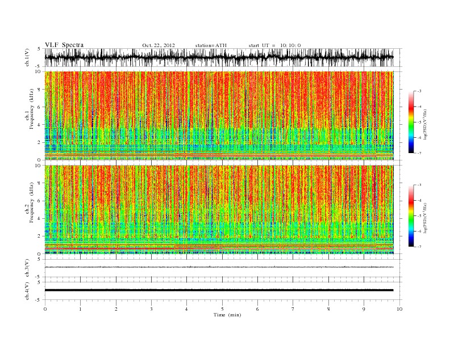This screenshot has height=347, width=450.
Task: Click the "Time (min)" axis title
Action: tap(227, 315)
